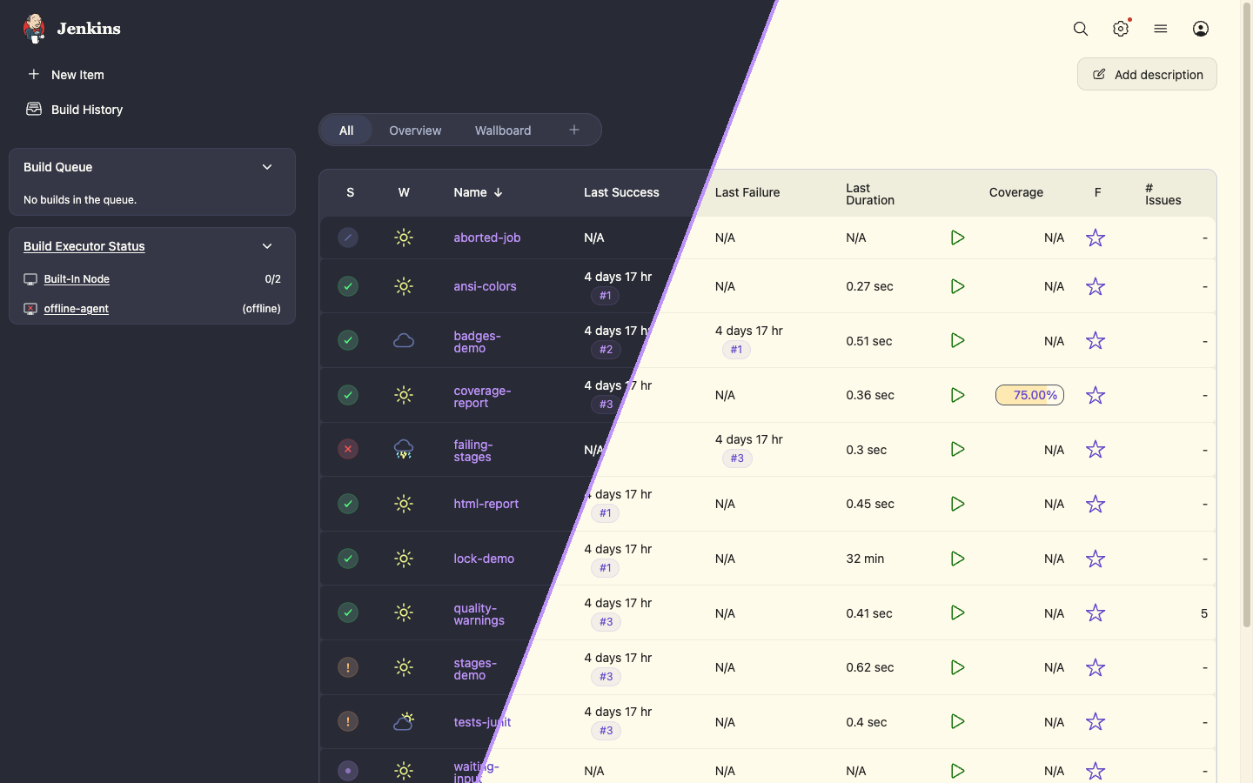Toggle favorite star for badges-demo
Viewport: 1253px width, 783px height.
click(x=1096, y=341)
